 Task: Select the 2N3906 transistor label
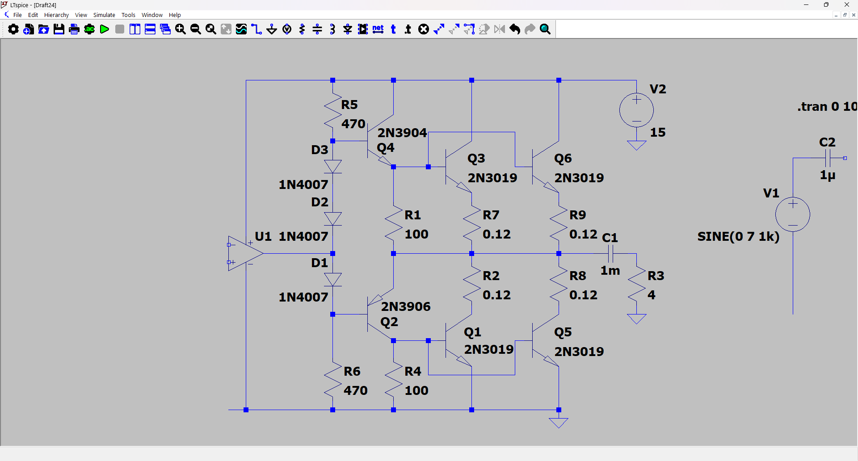coord(406,306)
